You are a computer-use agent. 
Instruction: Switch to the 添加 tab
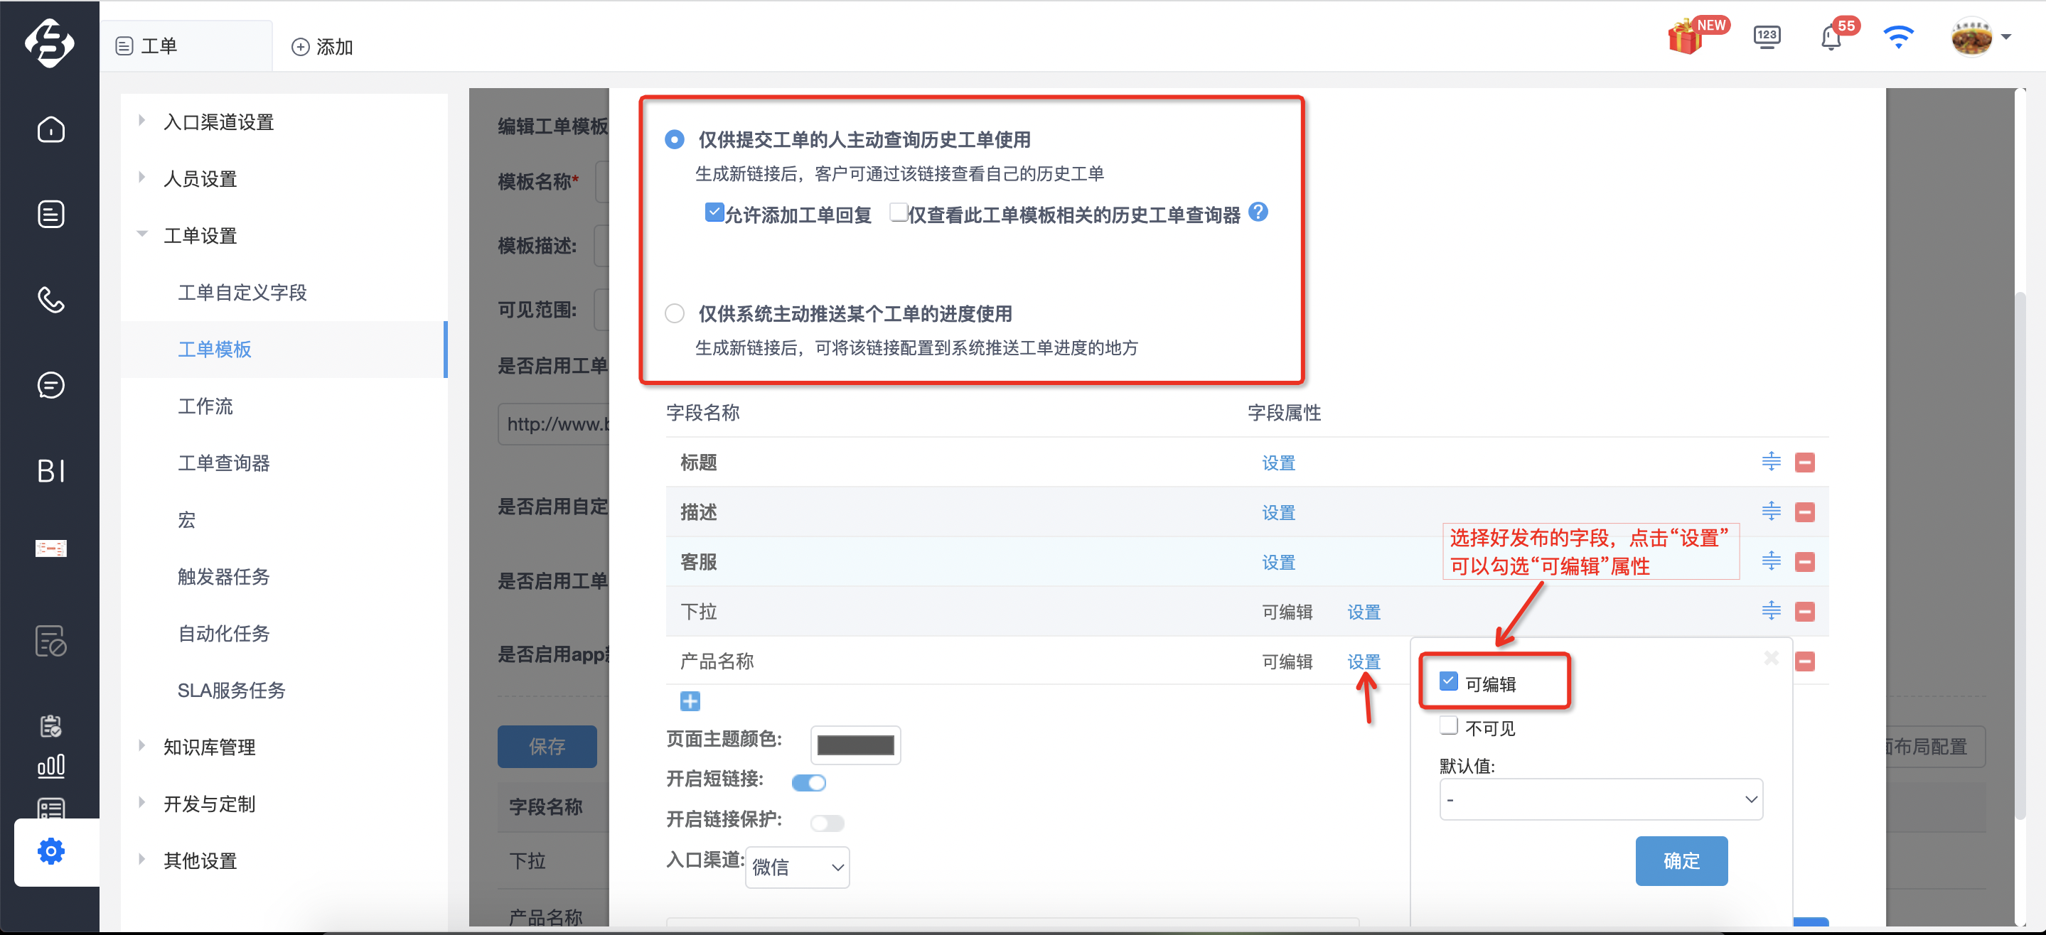(x=323, y=47)
